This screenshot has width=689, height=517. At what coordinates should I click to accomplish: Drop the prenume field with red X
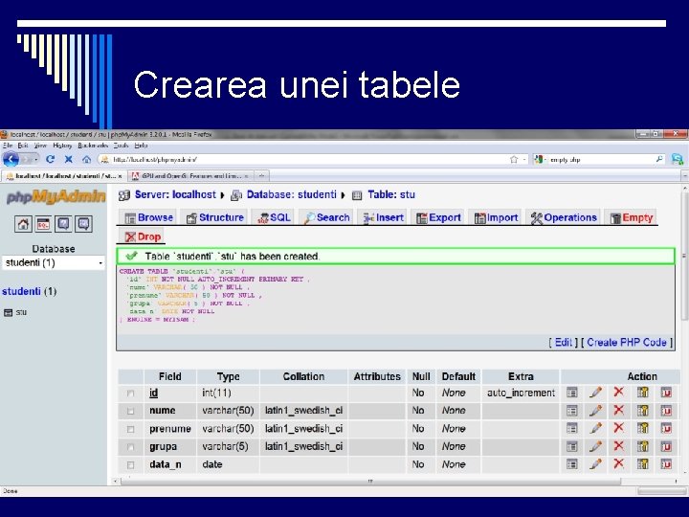coord(619,428)
